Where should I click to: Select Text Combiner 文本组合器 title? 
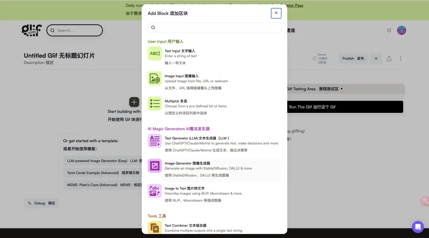pyautogui.click(x=186, y=225)
